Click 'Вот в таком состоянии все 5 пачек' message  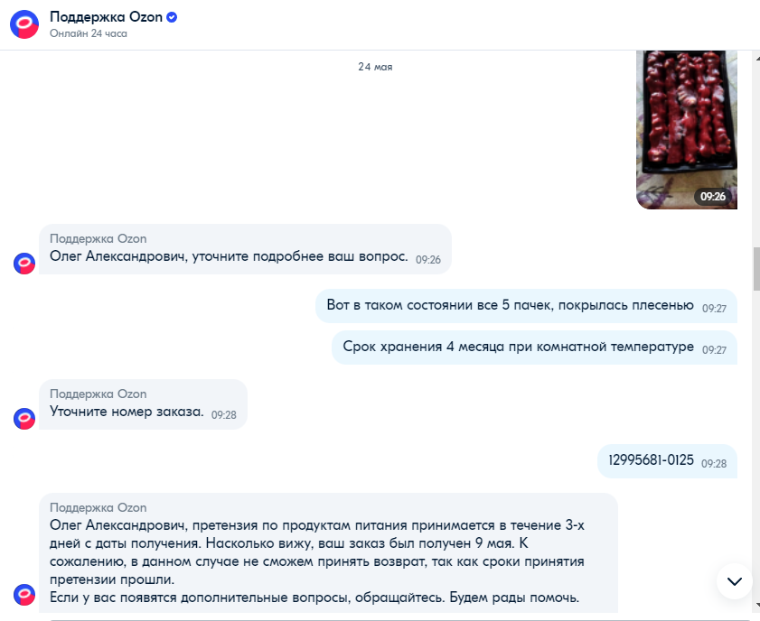526,306
